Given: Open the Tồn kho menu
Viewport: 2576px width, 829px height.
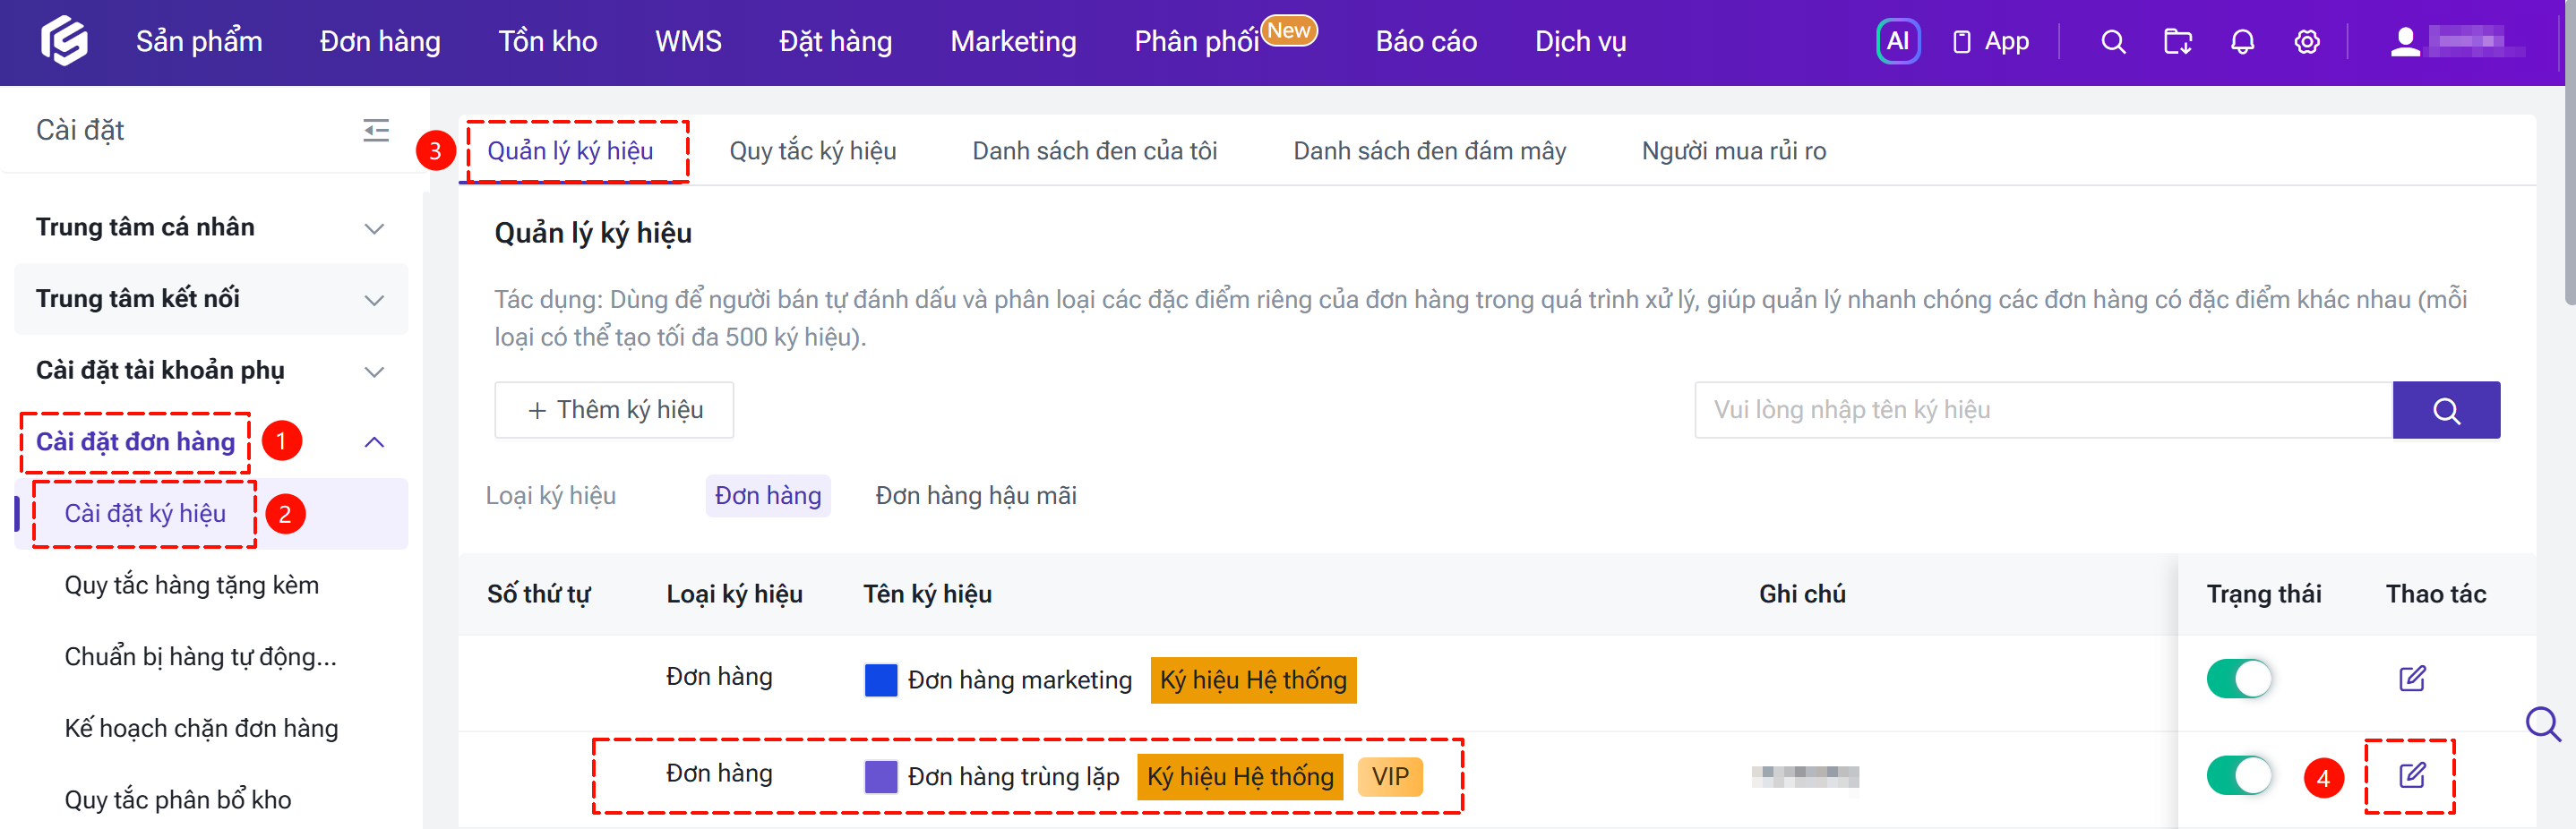Looking at the screenshot, I should pos(548,42).
